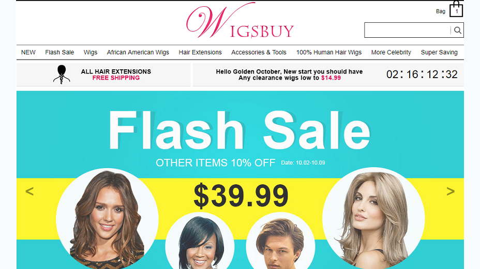Click the braided hair extensions icon
This screenshot has width=480, height=269.
click(62, 74)
